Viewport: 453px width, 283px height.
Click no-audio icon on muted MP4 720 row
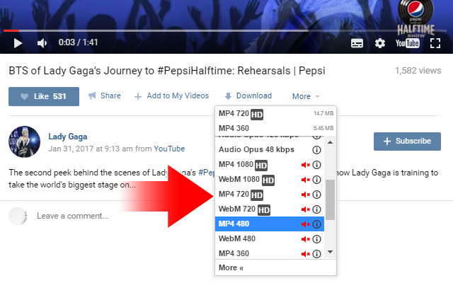(305, 195)
